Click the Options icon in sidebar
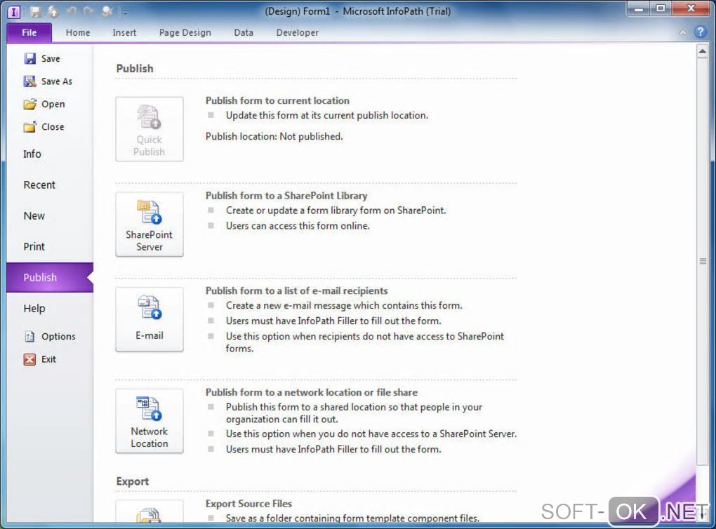Screen dimensions: 716x529 (29, 336)
